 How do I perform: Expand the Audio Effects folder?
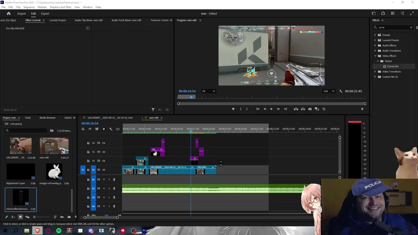375,45
